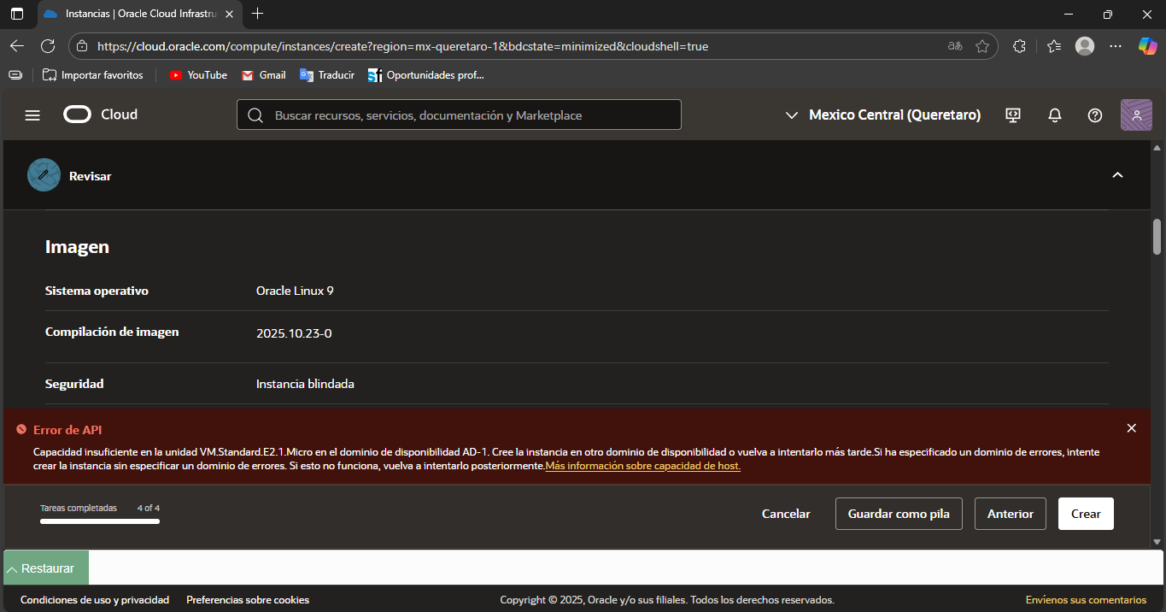Open Preferencias sobre cookies link

pos(248,600)
